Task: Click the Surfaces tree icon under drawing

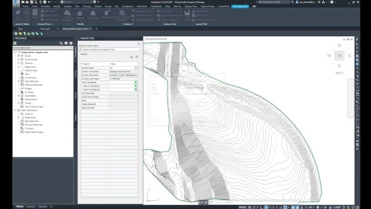Action: pos(22,63)
